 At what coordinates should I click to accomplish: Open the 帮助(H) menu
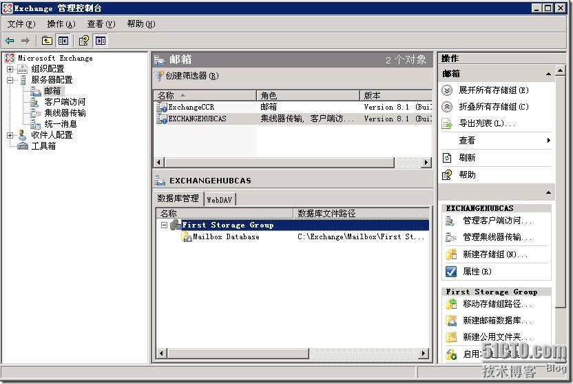(x=141, y=24)
